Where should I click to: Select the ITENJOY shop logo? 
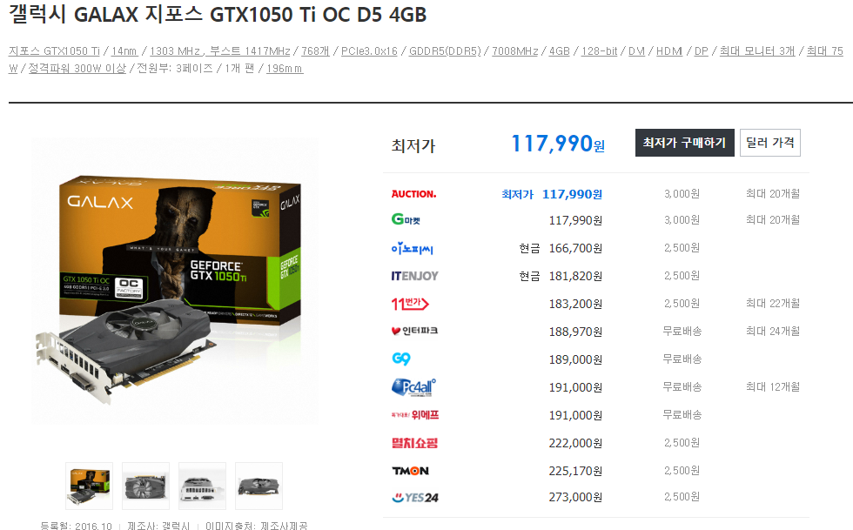tap(414, 276)
